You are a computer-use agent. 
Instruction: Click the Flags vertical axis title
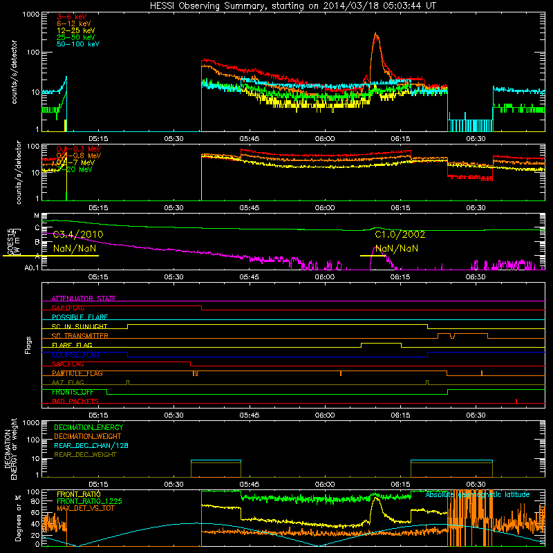pyautogui.click(x=28, y=345)
